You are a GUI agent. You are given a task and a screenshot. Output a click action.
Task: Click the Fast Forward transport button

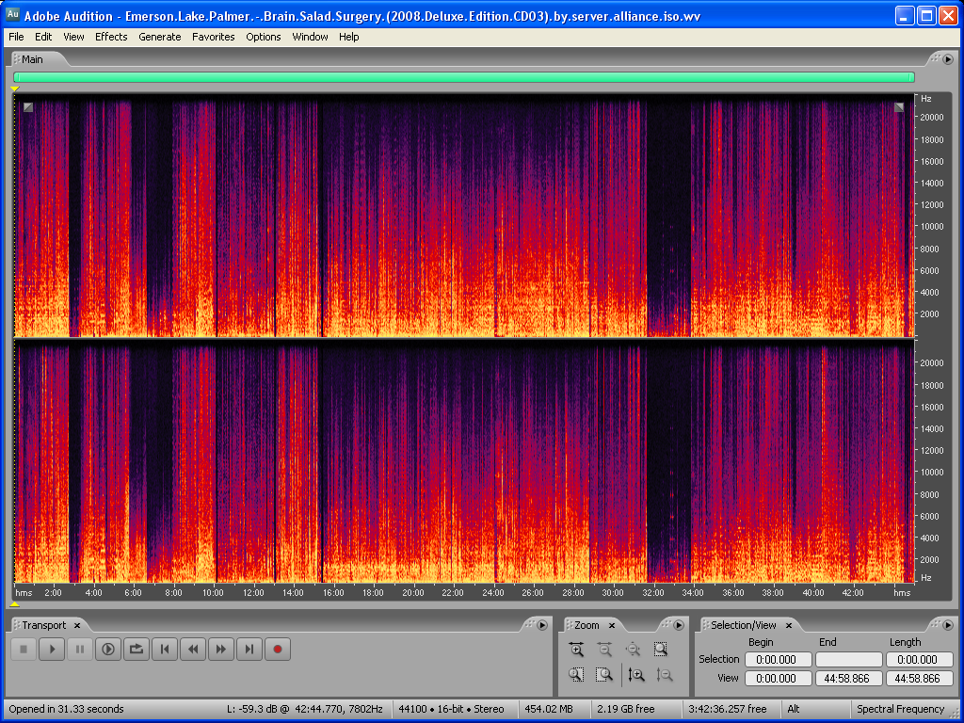(x=221, y=650)
